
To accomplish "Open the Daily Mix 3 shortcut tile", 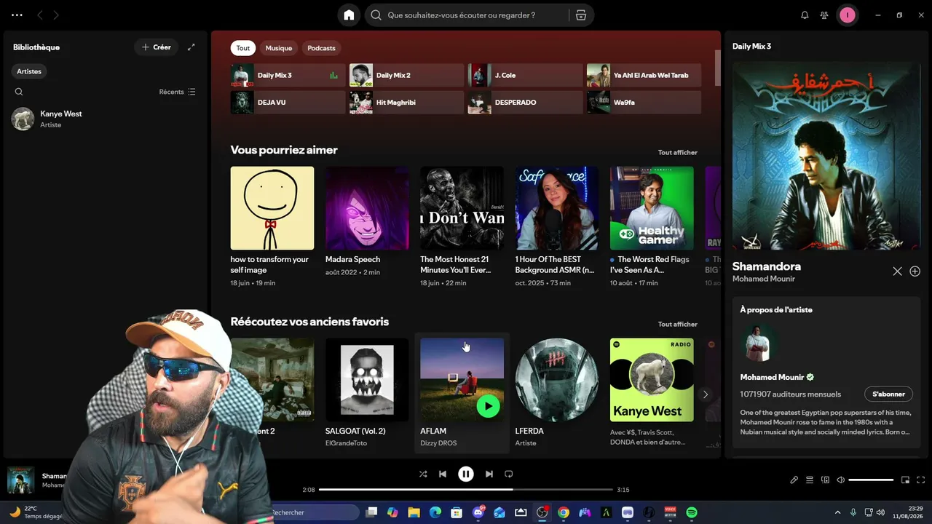I will 288,75.
